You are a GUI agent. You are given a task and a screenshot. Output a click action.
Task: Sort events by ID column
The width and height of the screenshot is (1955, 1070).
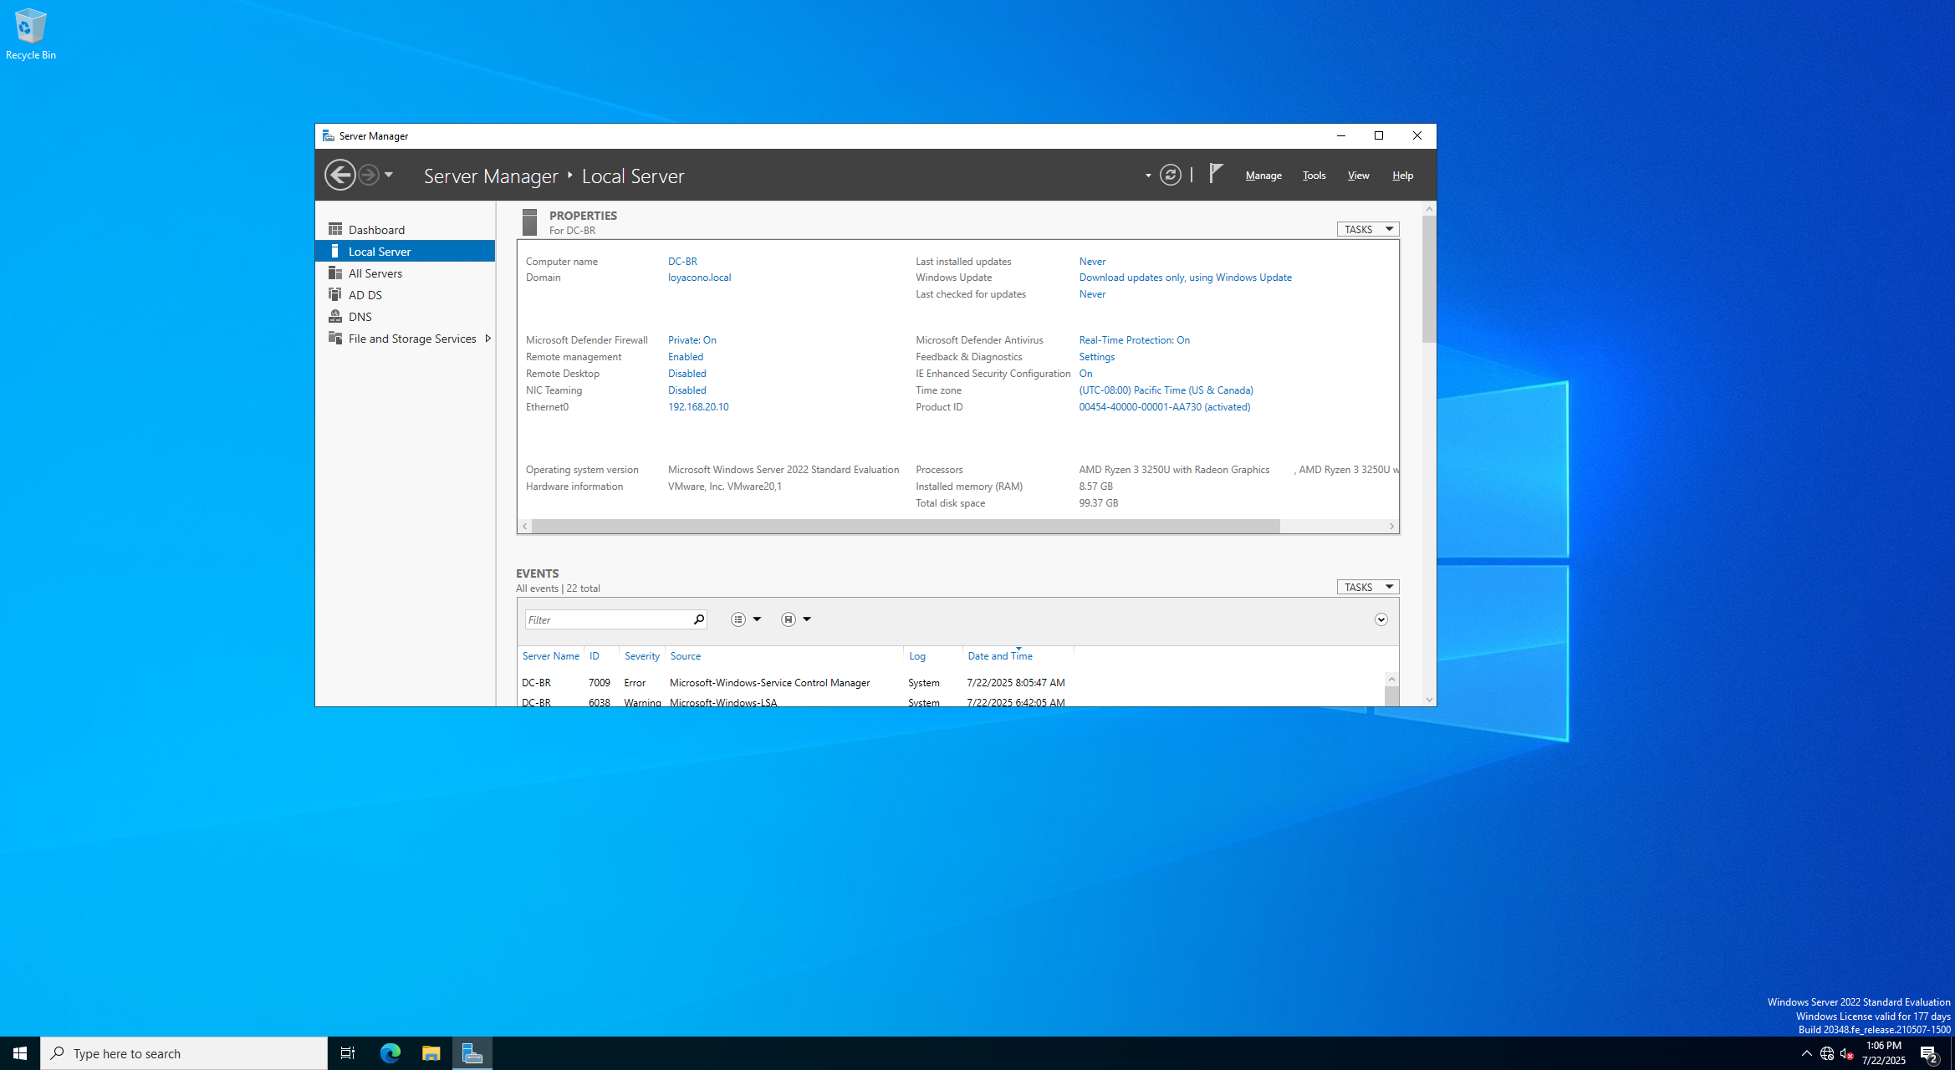pos(594,656)
